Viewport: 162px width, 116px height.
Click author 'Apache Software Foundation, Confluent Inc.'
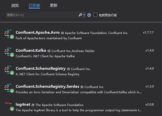[x=97, y=33]
